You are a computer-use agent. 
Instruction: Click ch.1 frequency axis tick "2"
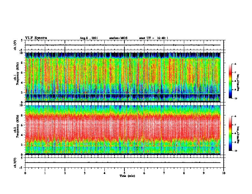22,92
